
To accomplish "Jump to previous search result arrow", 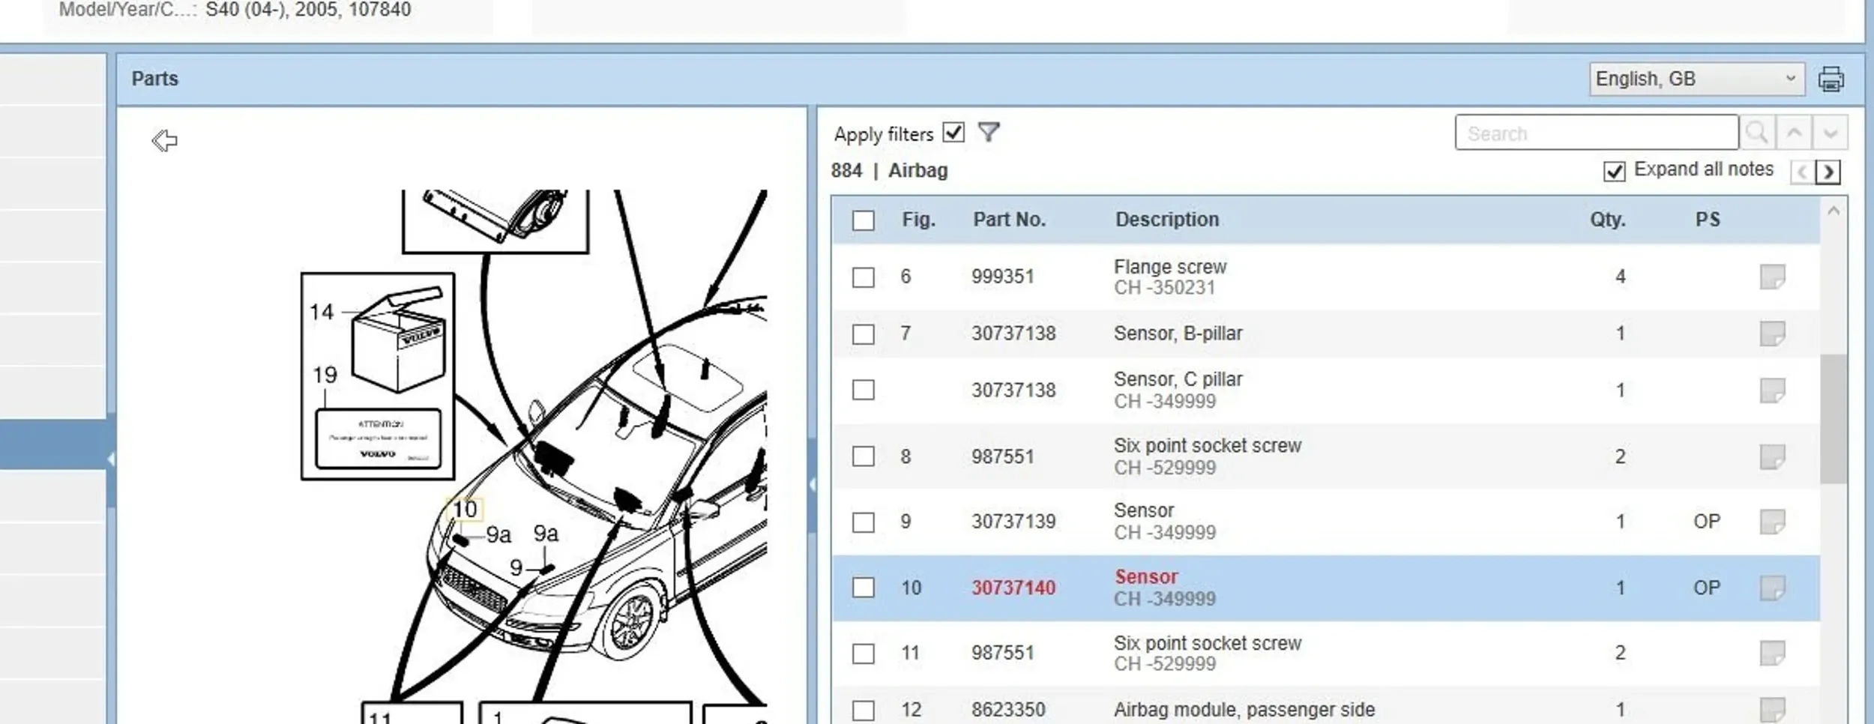I will [1794, 133].
